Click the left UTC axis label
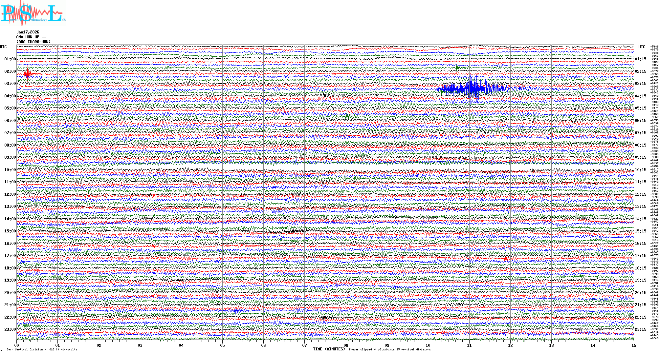The height and width of the screenshot is (354, 660). click(x=3, y=47)
